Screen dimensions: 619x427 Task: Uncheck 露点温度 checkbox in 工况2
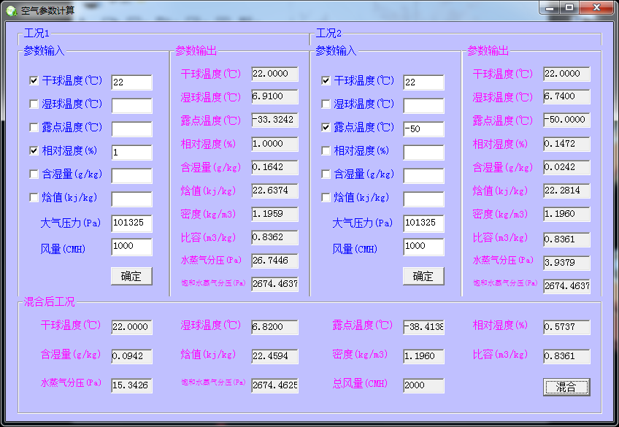(x=326, y=127)
